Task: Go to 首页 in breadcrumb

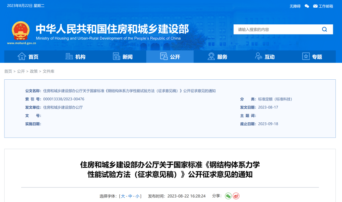Action: point(8,71)
